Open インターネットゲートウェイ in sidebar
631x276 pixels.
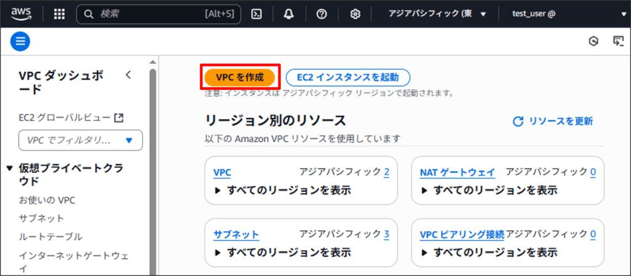click(74, 262)
